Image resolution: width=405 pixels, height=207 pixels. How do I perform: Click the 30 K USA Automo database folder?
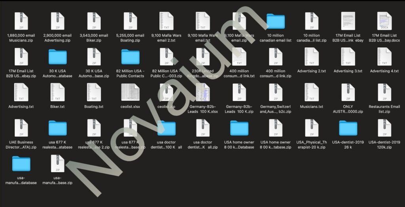point(57,57)
